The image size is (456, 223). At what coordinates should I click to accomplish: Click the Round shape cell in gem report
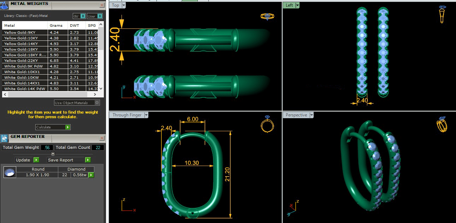38,169
